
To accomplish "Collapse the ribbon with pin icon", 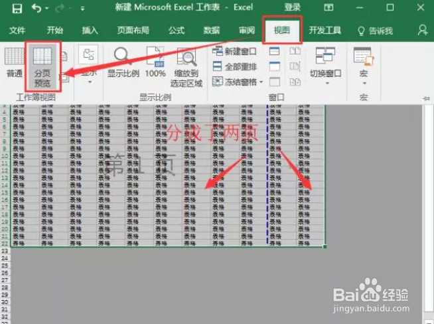I will 426,98.
